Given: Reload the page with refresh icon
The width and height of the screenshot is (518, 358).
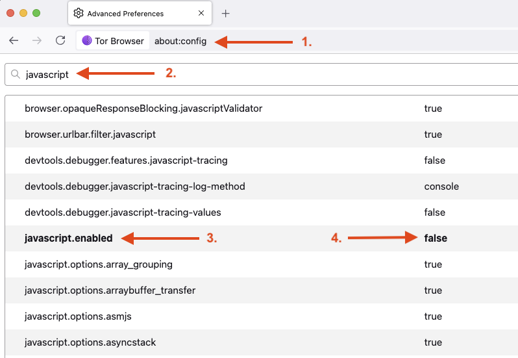Looking at the screenshot, I should 60,40.
